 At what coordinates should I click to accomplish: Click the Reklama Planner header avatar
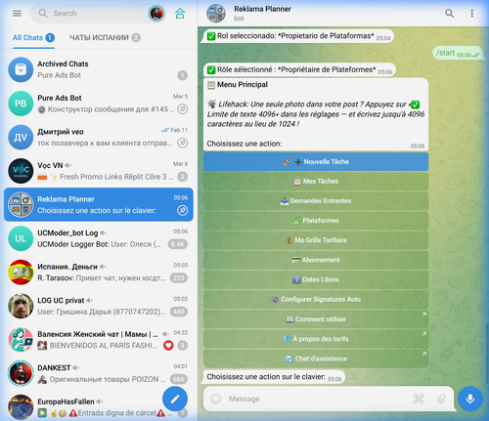click(216, 14)
